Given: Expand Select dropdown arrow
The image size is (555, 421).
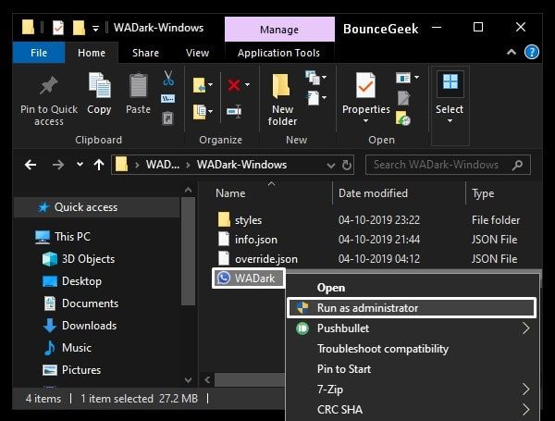Looking at the screenshot, I should [450, 121].
